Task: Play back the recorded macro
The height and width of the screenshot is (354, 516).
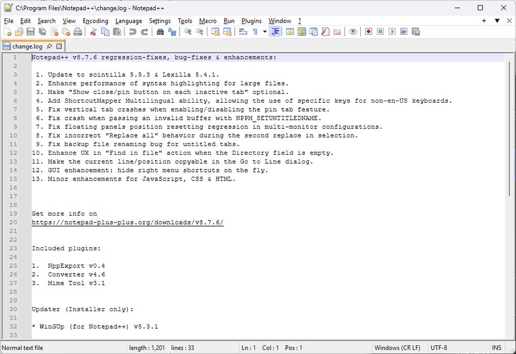Action: 392,31
